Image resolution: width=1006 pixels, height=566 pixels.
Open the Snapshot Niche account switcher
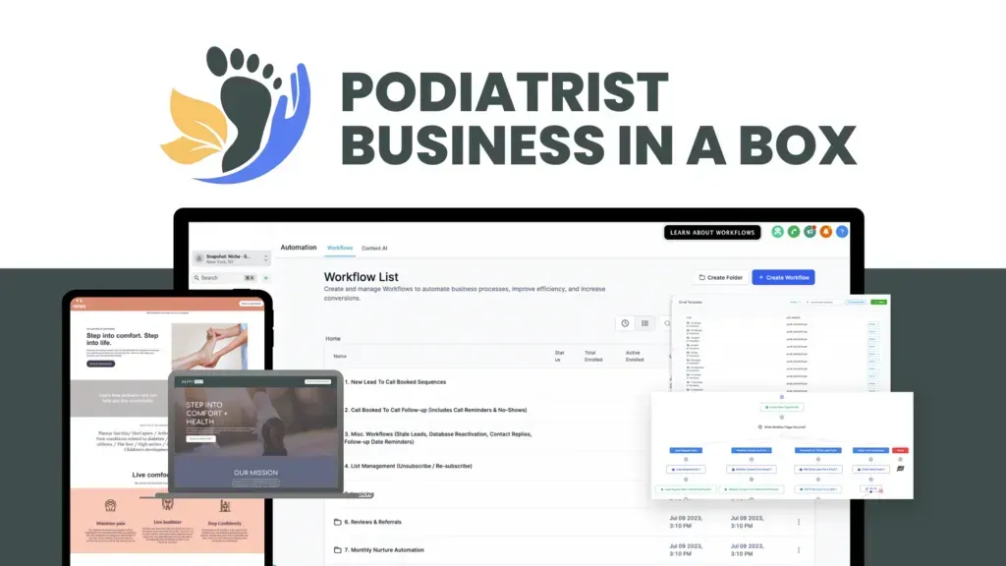click(x=232, y=258)
